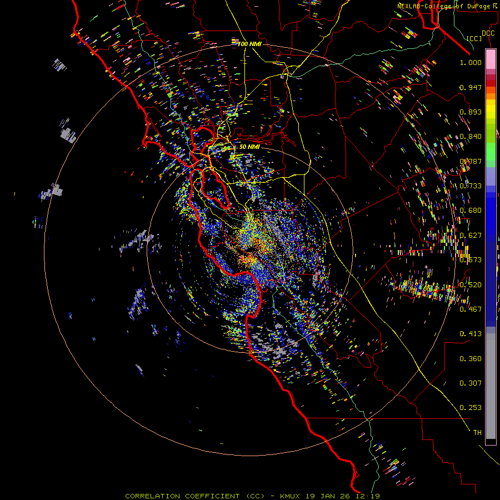Click the 1.000 value on the color scale
500x500 pixels.
point(471,62)
